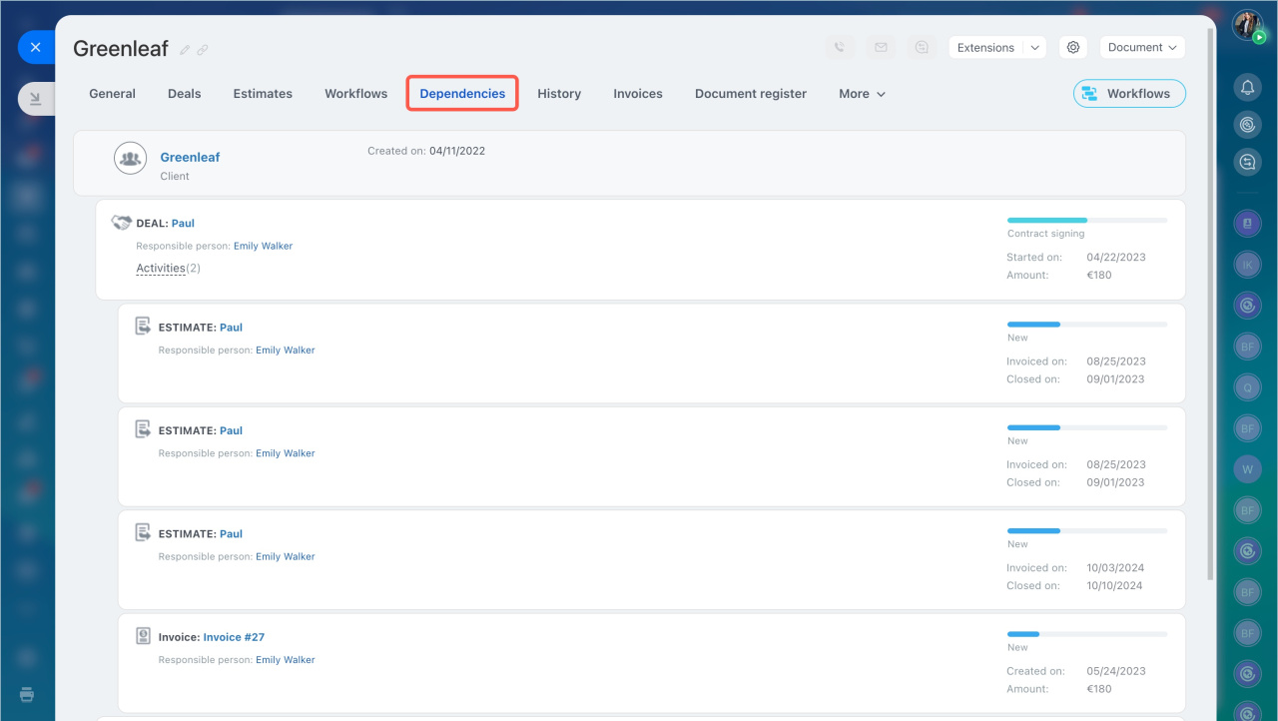1278x721 pixels.
Task: Go to the Invoices tab
Action: coord(638,94)
